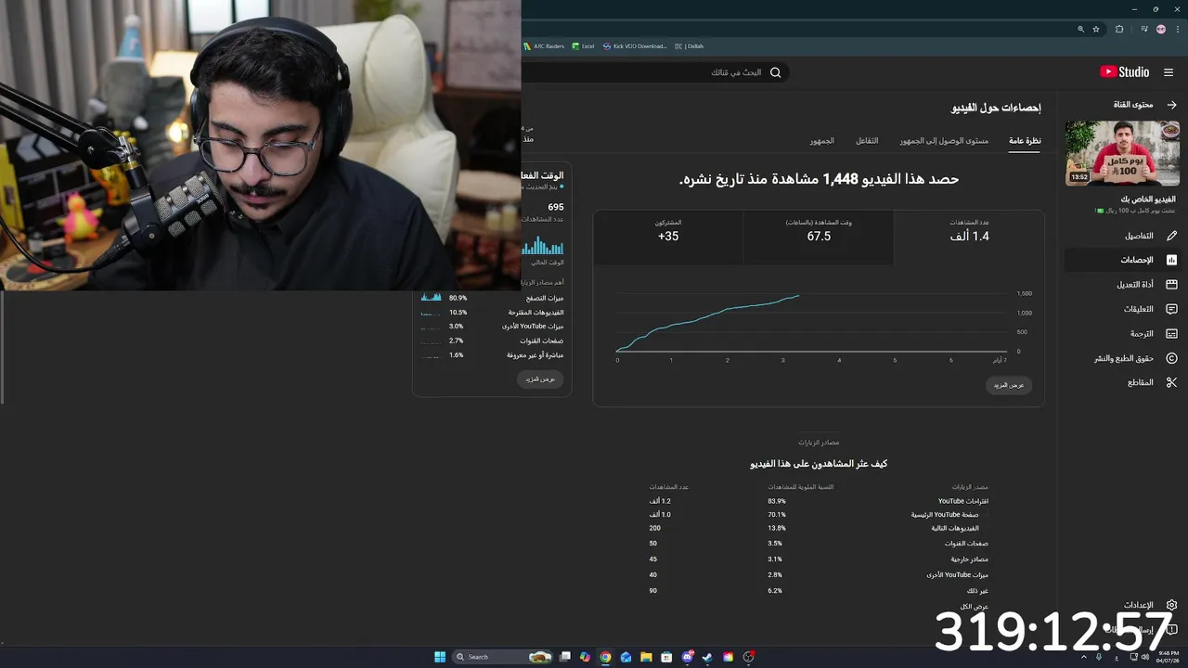Switch to the الجمهور tab

tap(821, 141)
